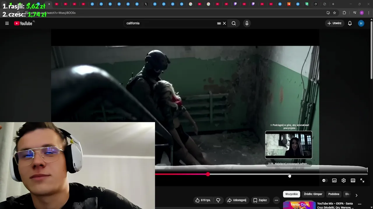Switch to the X (Twitter) browser tab
Viewport: 373px width, 209px height.
146,4
